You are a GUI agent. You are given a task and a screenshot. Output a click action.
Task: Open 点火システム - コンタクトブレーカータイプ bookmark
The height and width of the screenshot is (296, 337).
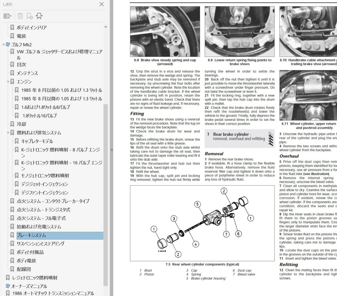(53, 201)
